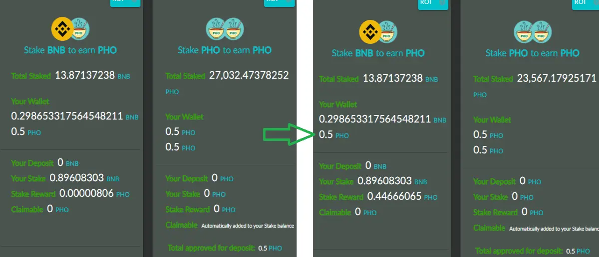Image resolution: width=599 pixels, height=257 pixels.
Task: Click 'Stake PHO to earn PHO' heading on 27,032.47378252 card
Action: coord(225,50)
